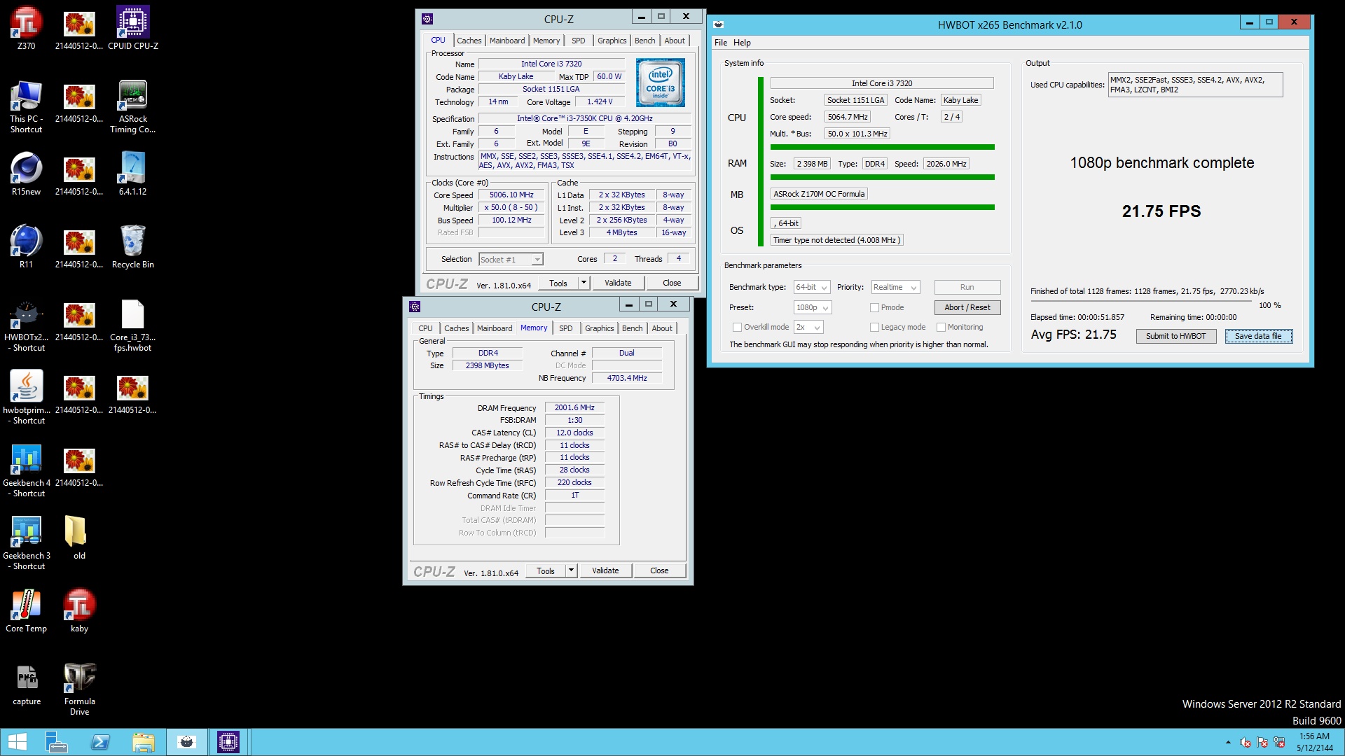
Task: Open the old folder
Action: point(79,538)
